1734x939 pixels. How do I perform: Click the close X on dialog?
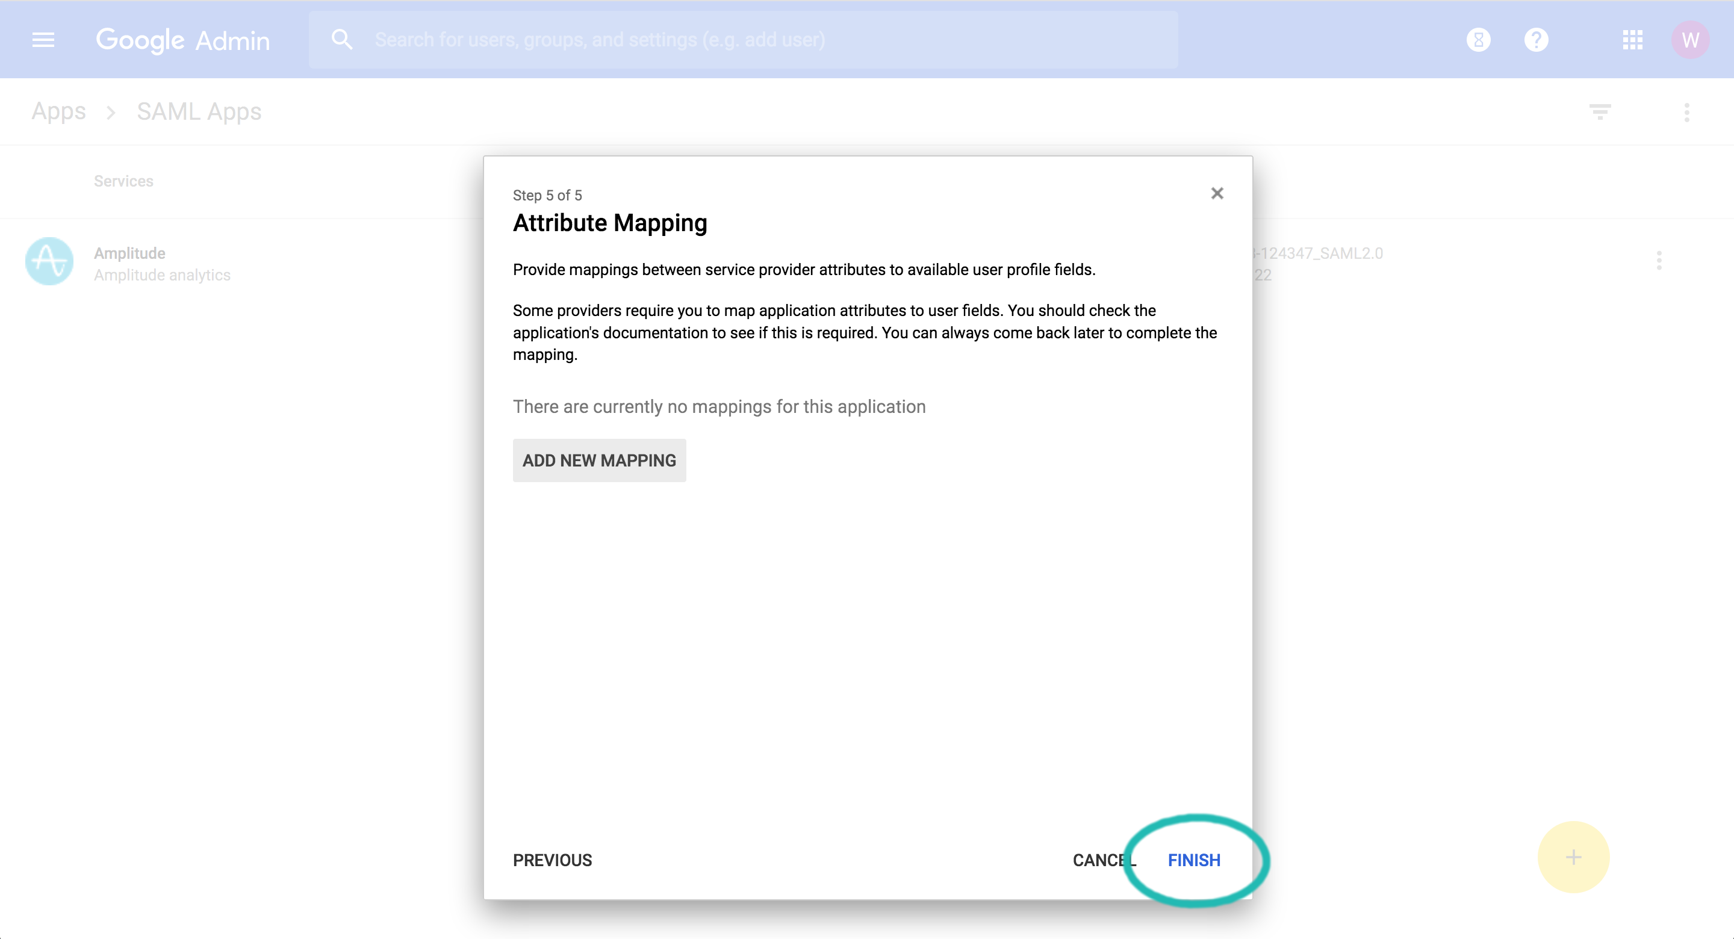(x=1216, y=193)
